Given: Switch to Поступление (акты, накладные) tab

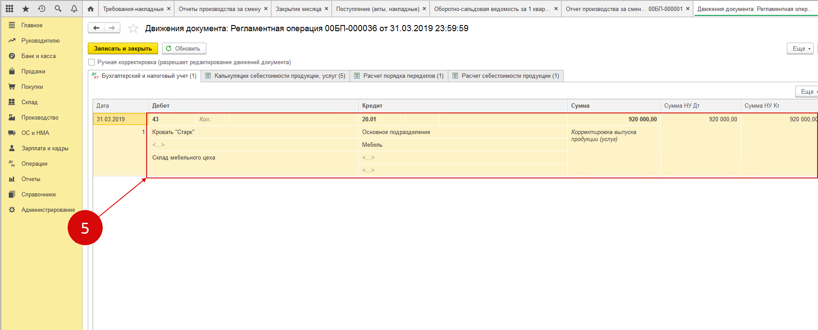Looking at the screenshot, I should [x=378, y=9].
